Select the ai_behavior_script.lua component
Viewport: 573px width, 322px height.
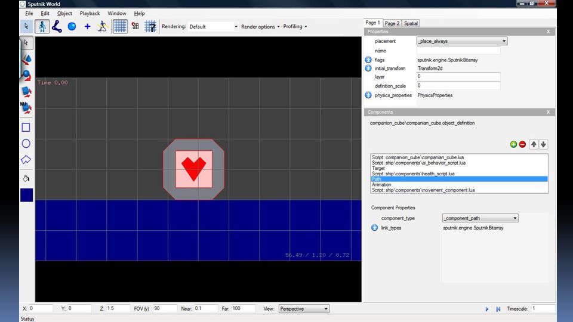[459, 163]
